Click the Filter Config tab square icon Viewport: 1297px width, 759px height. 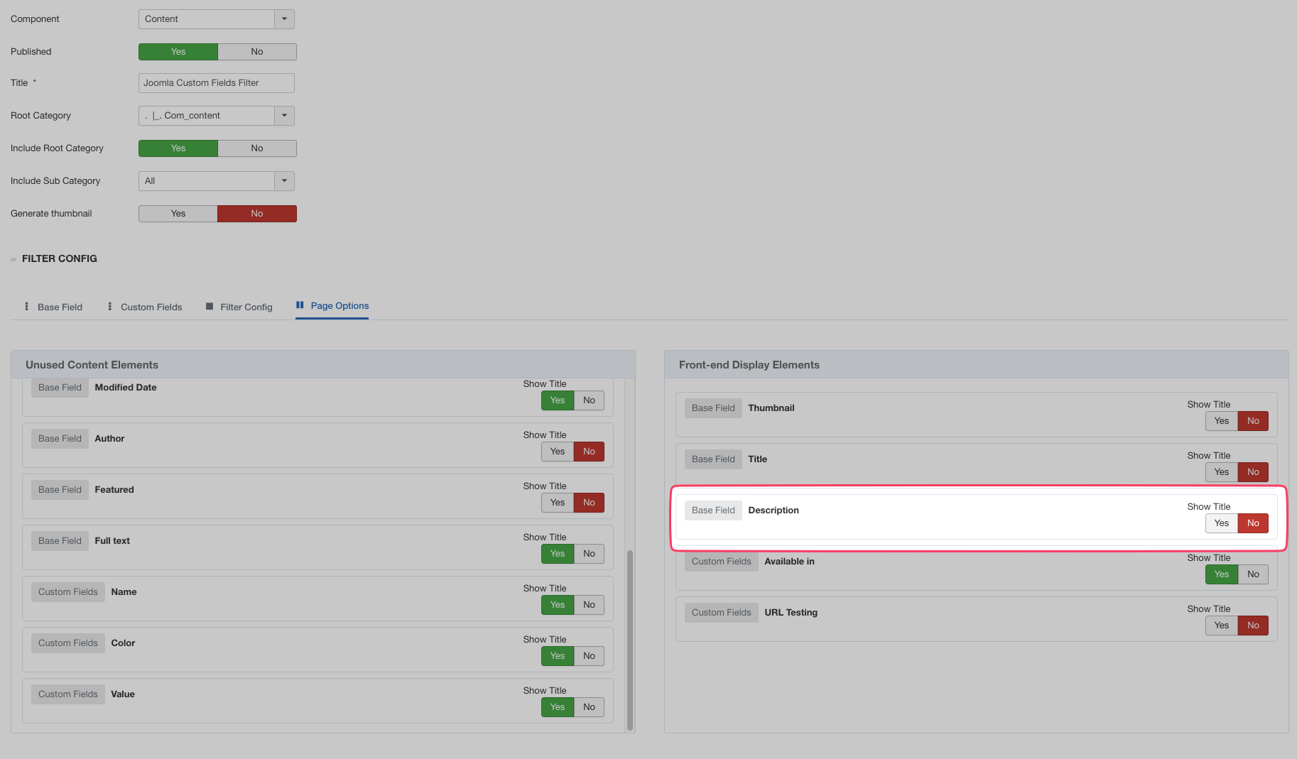210,307
